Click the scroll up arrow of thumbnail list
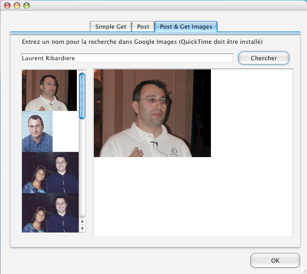The width and height of the screenshot is (307, 274). click(82, 221)
